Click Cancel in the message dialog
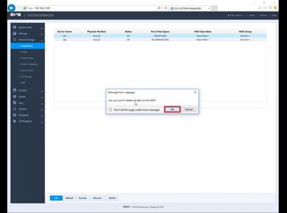The image size is (287, 213). (x=189, y=109)
